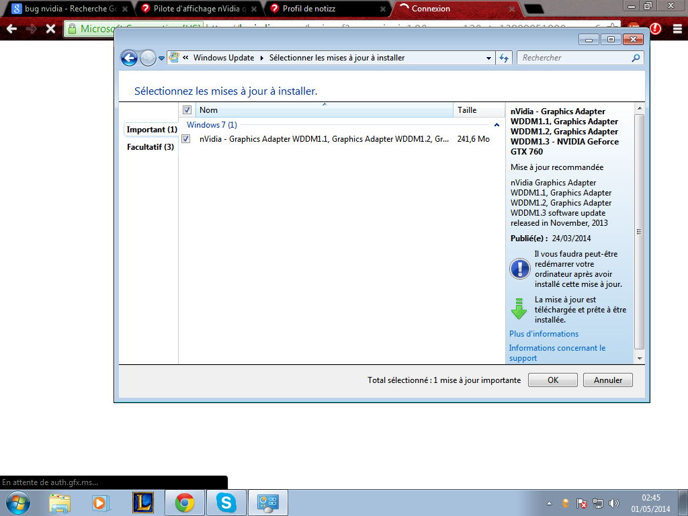Launch Windows Media Player from the taskbar
Viewport: 688px width, 516px height.
pyautogui.click(x=101, y=503)
